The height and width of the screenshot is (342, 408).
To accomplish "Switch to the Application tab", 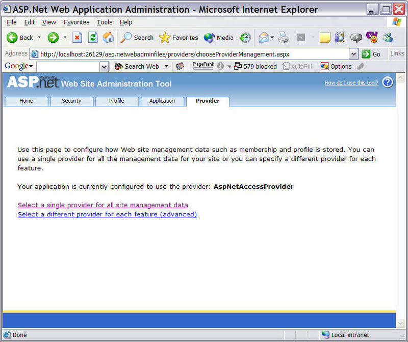I will point(162,101).
